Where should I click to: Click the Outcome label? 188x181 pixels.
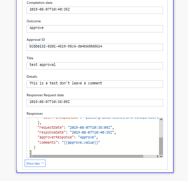(x=34, y=21)
